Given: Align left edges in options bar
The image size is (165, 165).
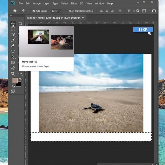Looking at the screenshot, I should (x=101, y=11).
